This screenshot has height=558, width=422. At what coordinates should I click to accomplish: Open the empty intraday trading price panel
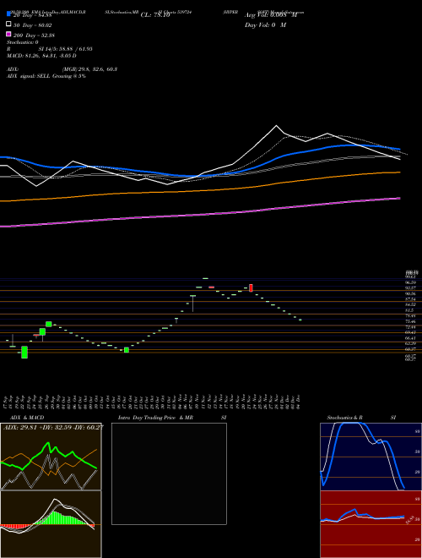[169, 473]
